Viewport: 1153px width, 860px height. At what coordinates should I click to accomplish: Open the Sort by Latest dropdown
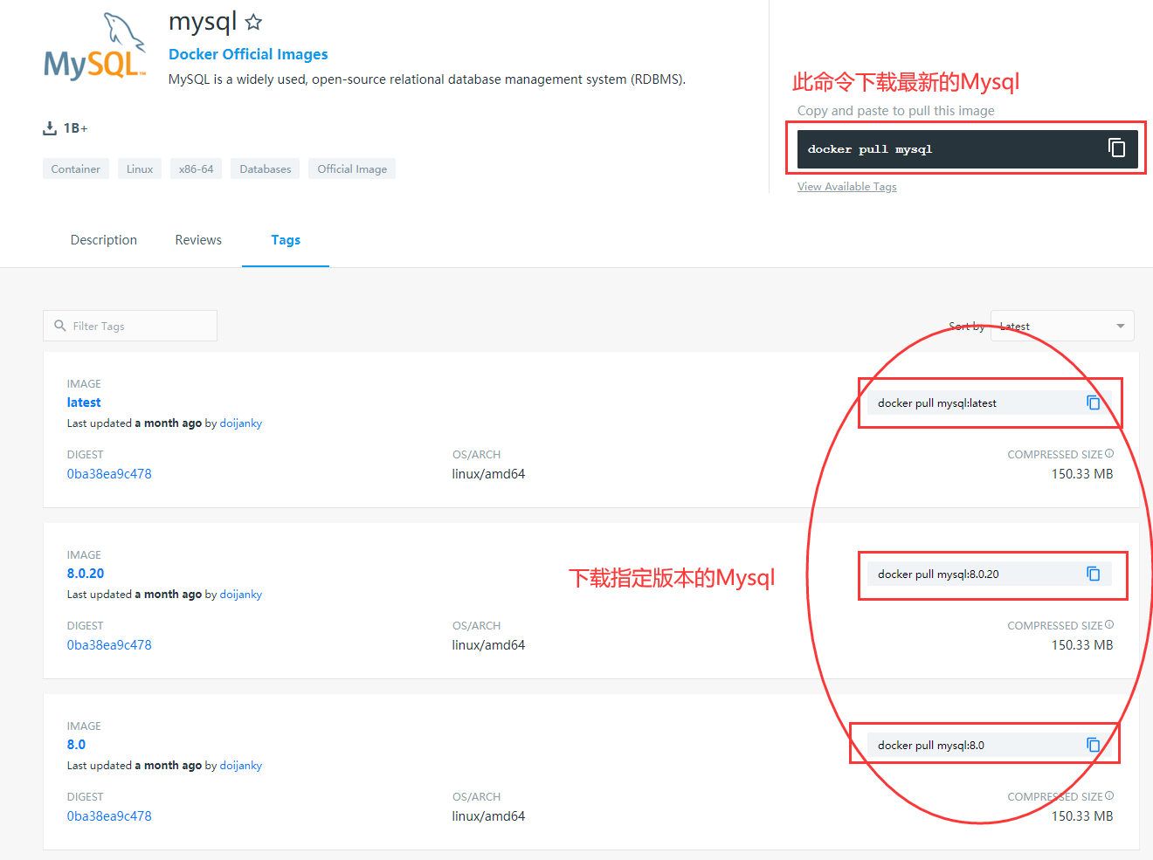1062,326
